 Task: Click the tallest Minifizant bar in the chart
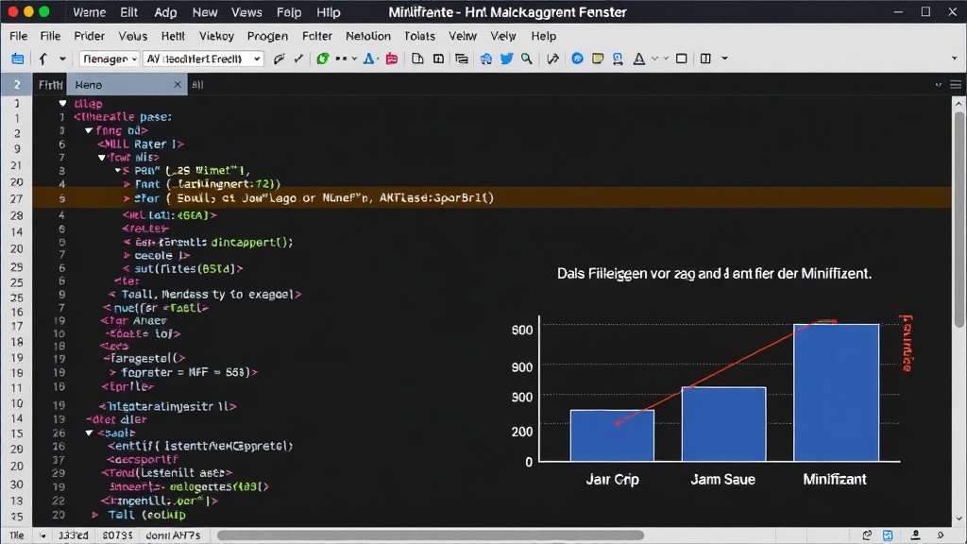click(836, 392)
